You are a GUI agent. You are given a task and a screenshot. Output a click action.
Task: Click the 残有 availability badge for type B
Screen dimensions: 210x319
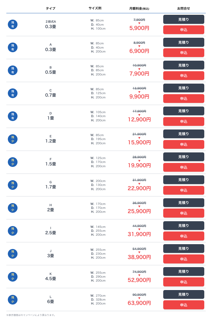point(13,70)
